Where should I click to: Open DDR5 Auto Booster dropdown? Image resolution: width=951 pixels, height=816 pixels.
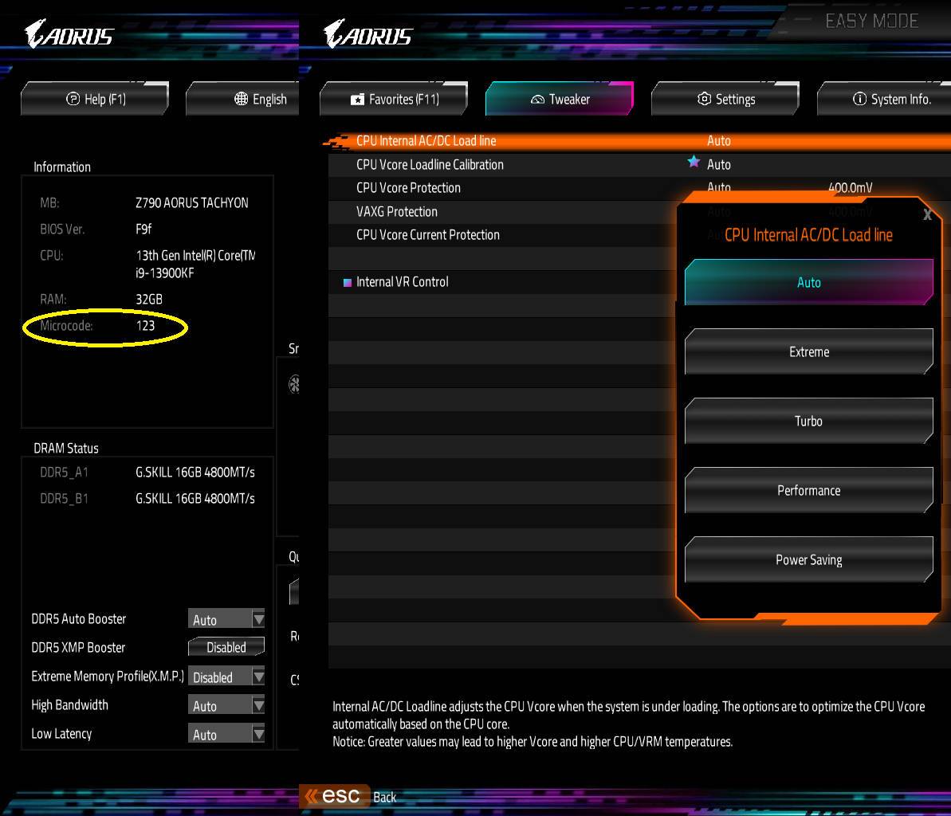point(226,620)
